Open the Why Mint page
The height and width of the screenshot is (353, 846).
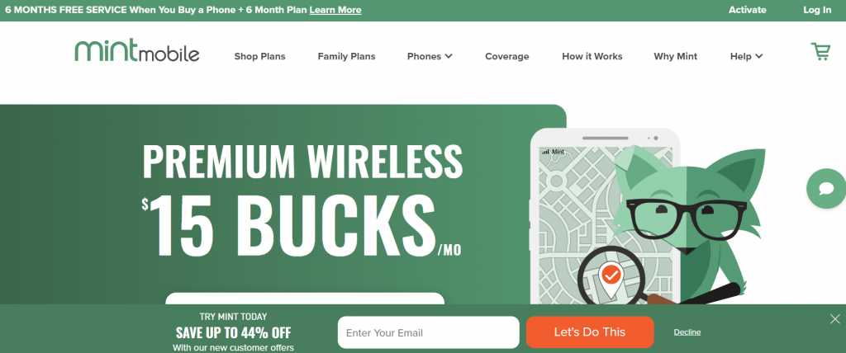(x=676, y=56)
